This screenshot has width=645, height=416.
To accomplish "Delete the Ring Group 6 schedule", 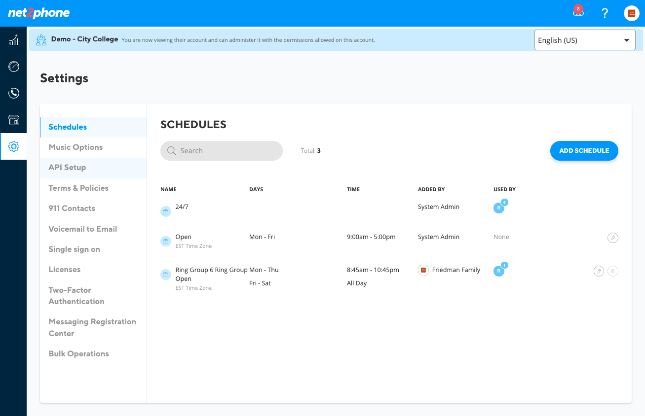I will click(x=613, y=271).
